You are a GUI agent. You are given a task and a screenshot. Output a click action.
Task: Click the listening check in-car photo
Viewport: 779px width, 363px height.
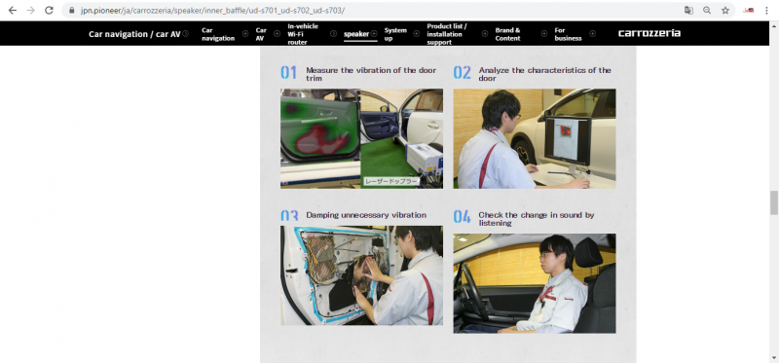click(534, 283)
